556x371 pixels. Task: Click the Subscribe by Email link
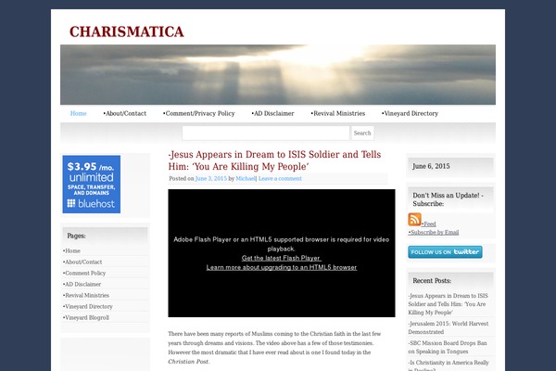[x=434, y=233]
